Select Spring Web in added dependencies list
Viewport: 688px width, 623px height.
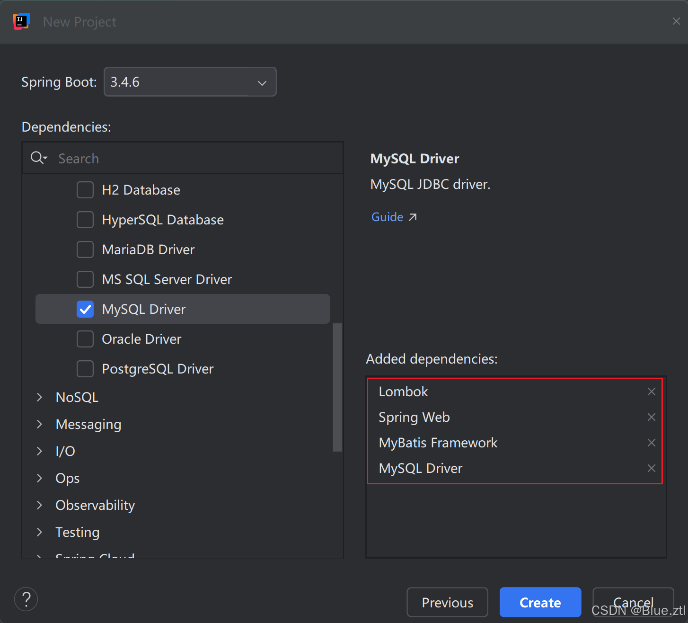[414, 417]
